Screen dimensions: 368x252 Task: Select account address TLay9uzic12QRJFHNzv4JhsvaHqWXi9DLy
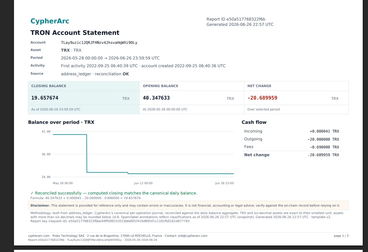pyautogui.click(x=99, y=43)
